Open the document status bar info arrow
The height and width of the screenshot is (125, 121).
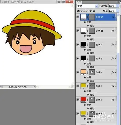(34, 87)
